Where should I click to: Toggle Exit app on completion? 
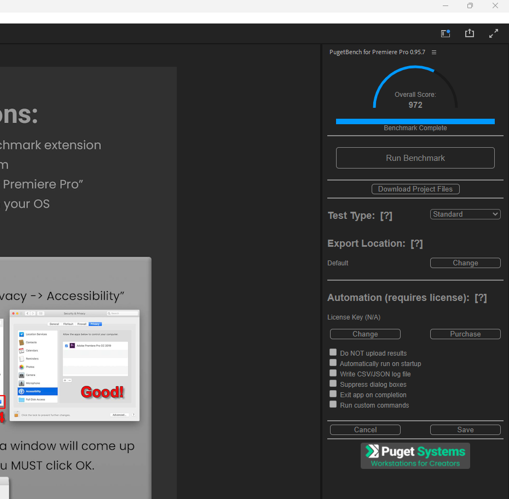click(333, 394)
